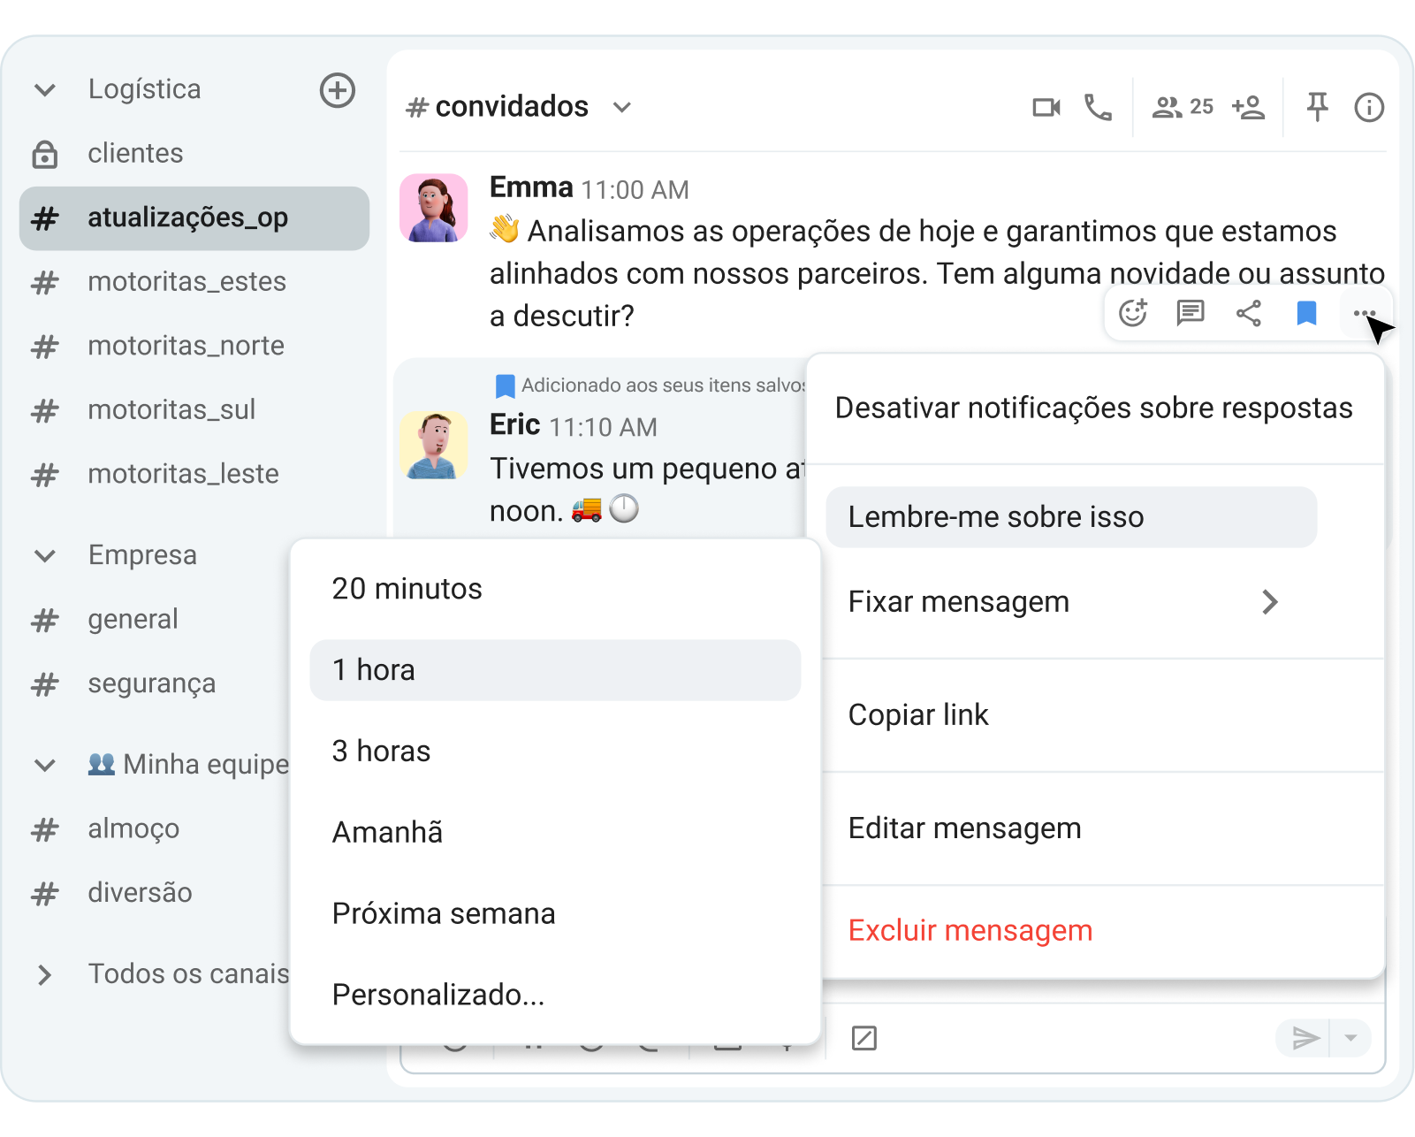Add a channel to the Logística section
The width and height of the screenshot is (1415, 1137).
point(338,90)
